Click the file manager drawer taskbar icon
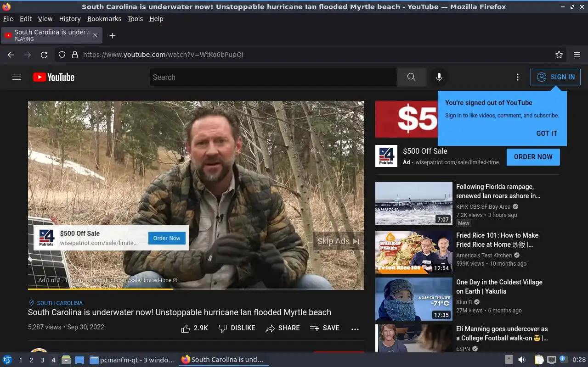The height and width of the screenshot is (367, 588). pos(66,360)
